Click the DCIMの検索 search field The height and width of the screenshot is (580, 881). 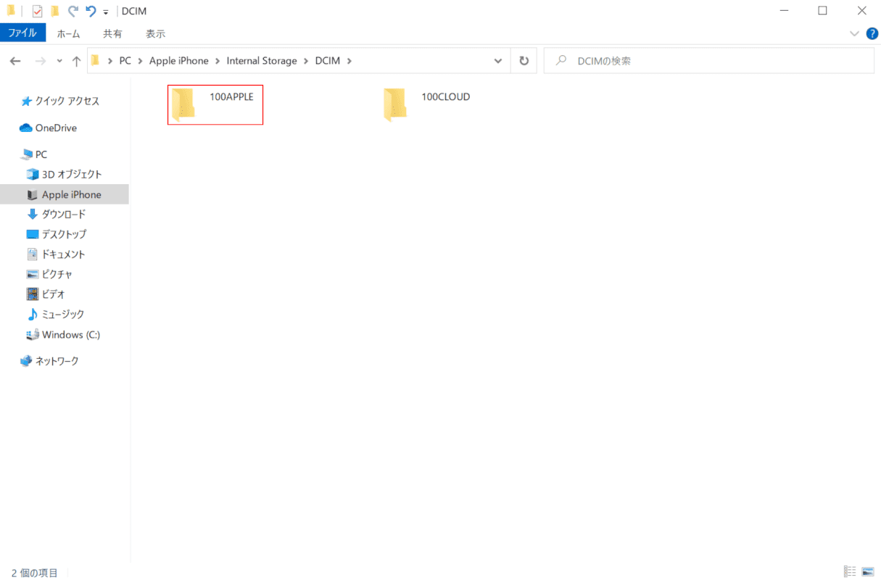708,61
